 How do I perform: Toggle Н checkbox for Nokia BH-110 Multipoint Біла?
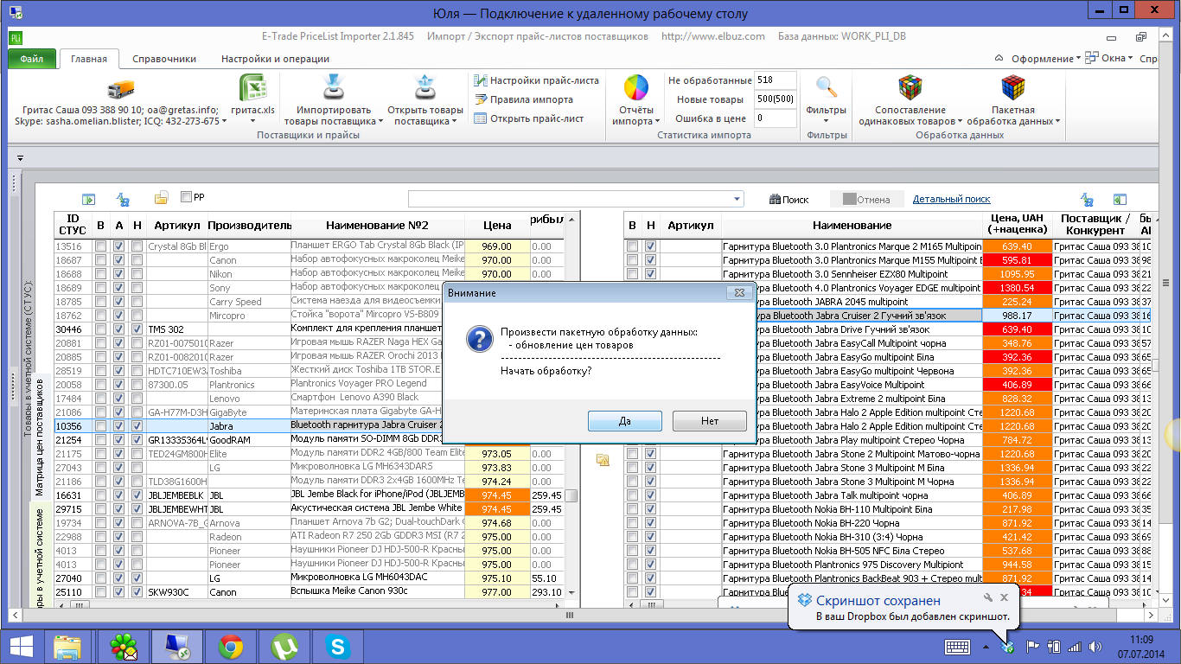650,509
